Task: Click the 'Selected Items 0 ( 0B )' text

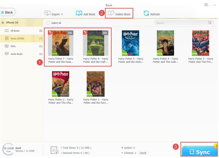Action: tap(76, 153)
